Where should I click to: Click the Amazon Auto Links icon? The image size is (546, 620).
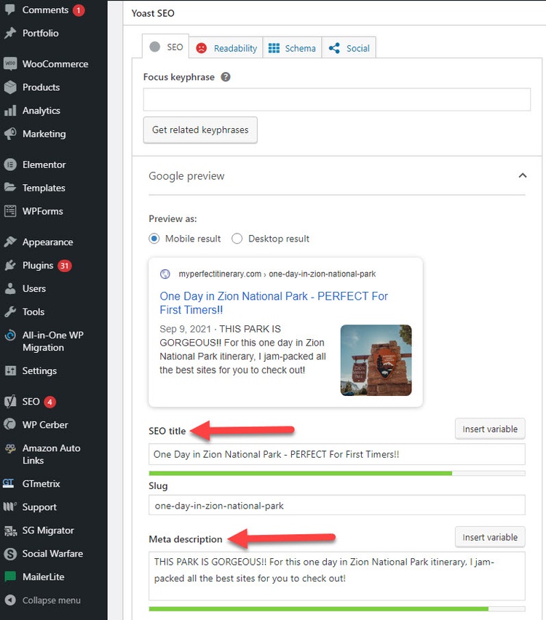(10, 448)
